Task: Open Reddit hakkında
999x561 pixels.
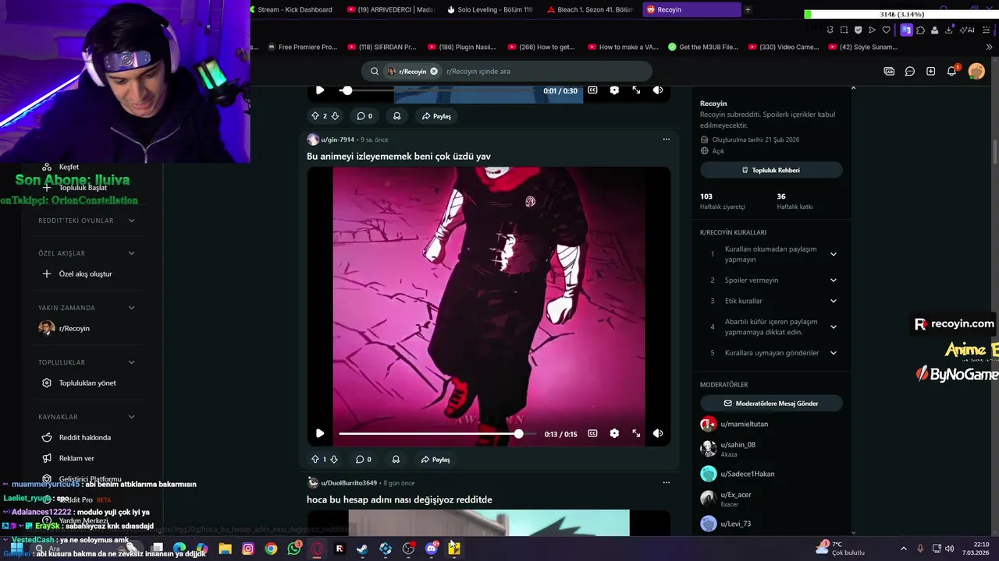Action: pyautogui.click(x=84, y=437)
